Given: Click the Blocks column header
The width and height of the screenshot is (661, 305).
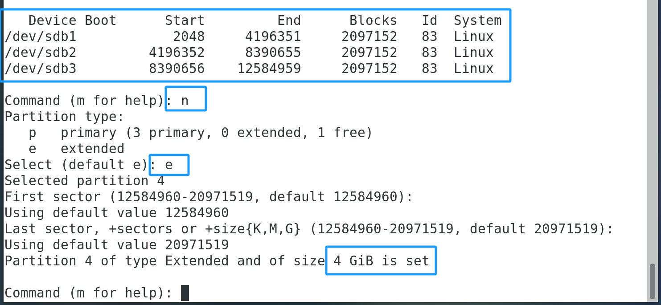Looking at the screenshot, I should [373, 20].
